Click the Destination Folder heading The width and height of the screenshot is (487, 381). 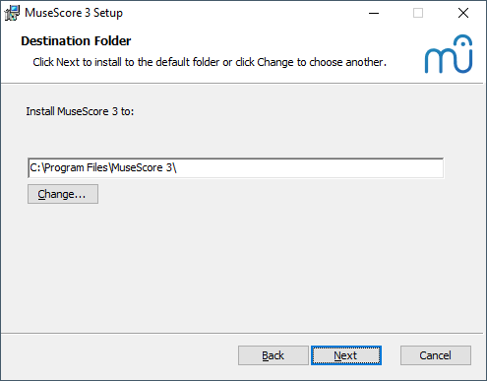[76, 41]
